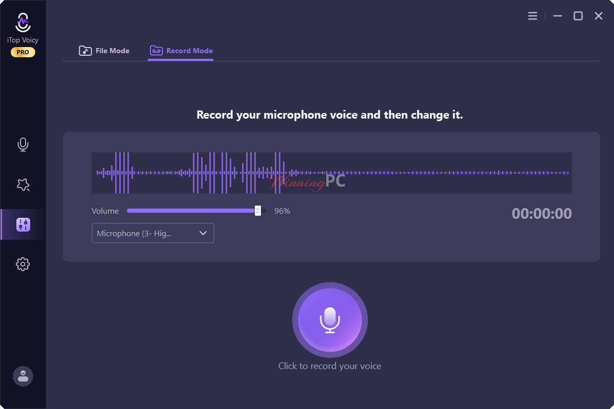Image resolution: width=614 pixels, height=409 pixels.
Task: Open the star favorites sidebar icon
Action: (x=23, y=185)
